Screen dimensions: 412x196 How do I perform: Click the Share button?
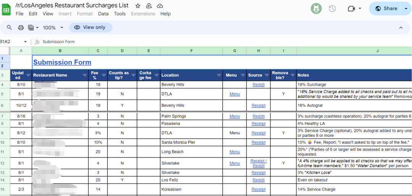coord(386,8)
